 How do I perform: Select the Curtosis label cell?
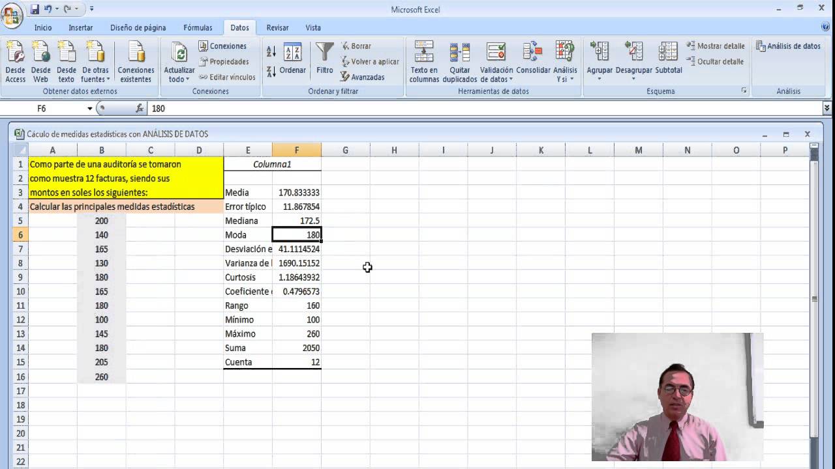248,277
